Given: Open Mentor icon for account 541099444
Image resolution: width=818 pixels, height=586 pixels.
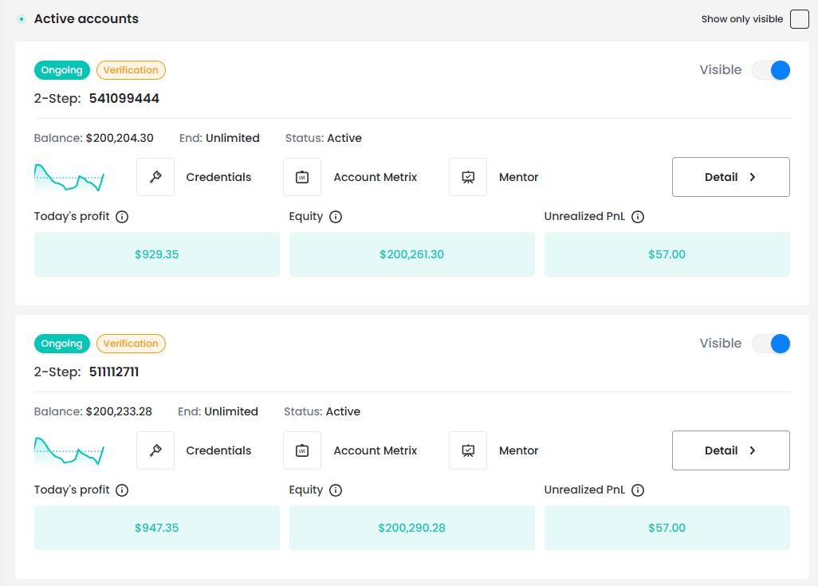Looking at the screenshot, I should point(468,177).
